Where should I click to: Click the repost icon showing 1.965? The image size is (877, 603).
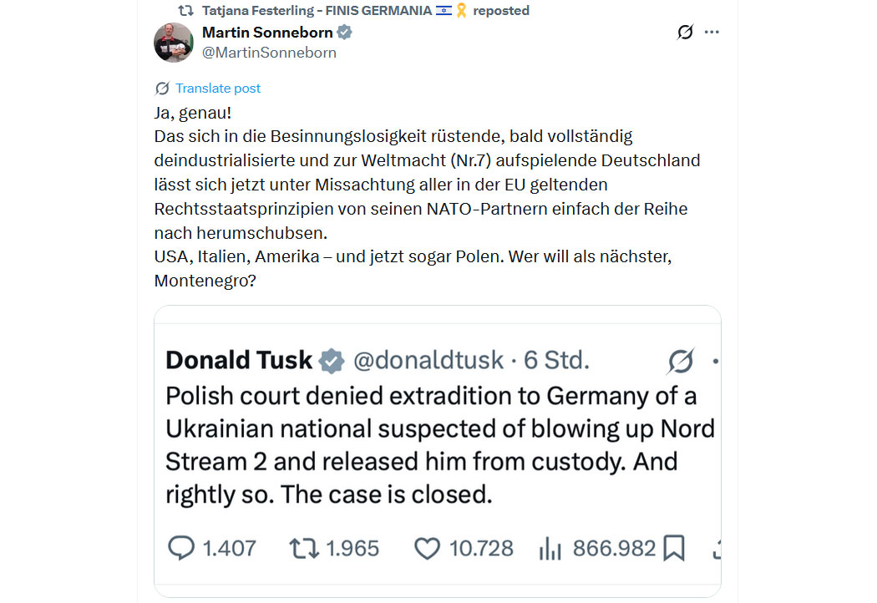tap(303, 548)
